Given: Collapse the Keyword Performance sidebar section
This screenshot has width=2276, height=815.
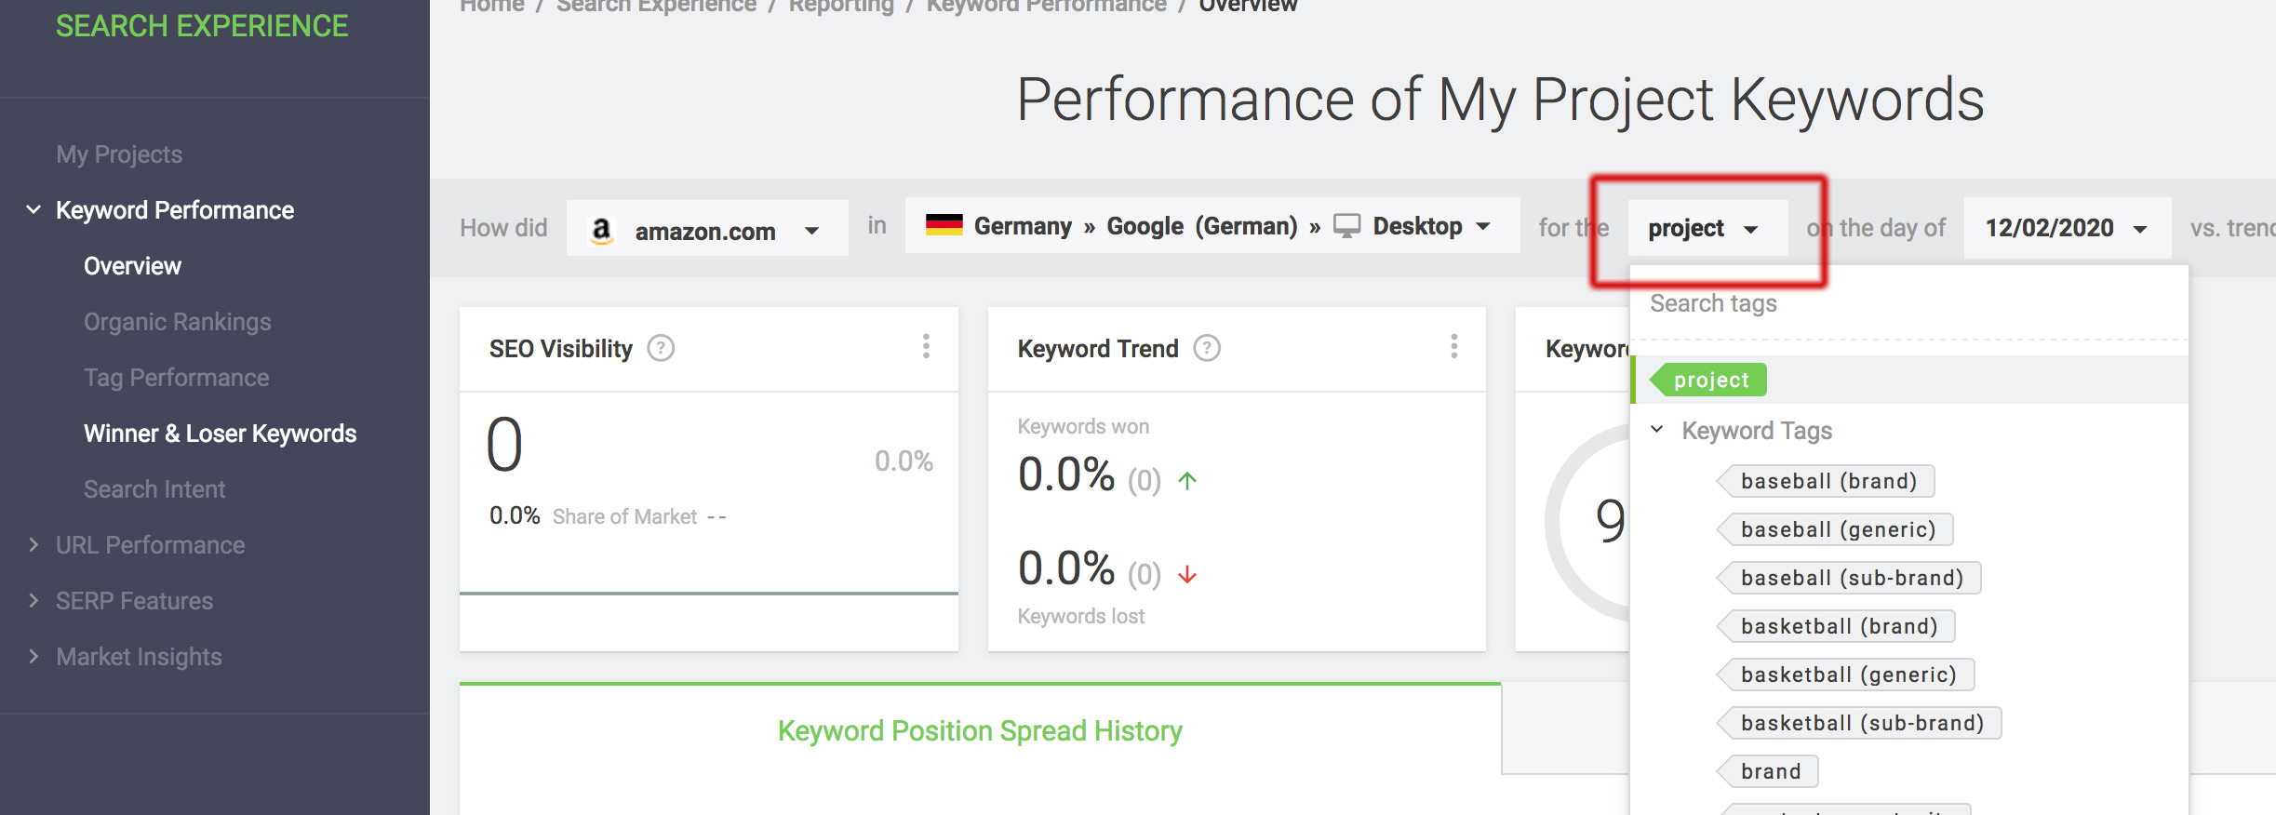Looking at the screenshot, I should coord(34,210).
